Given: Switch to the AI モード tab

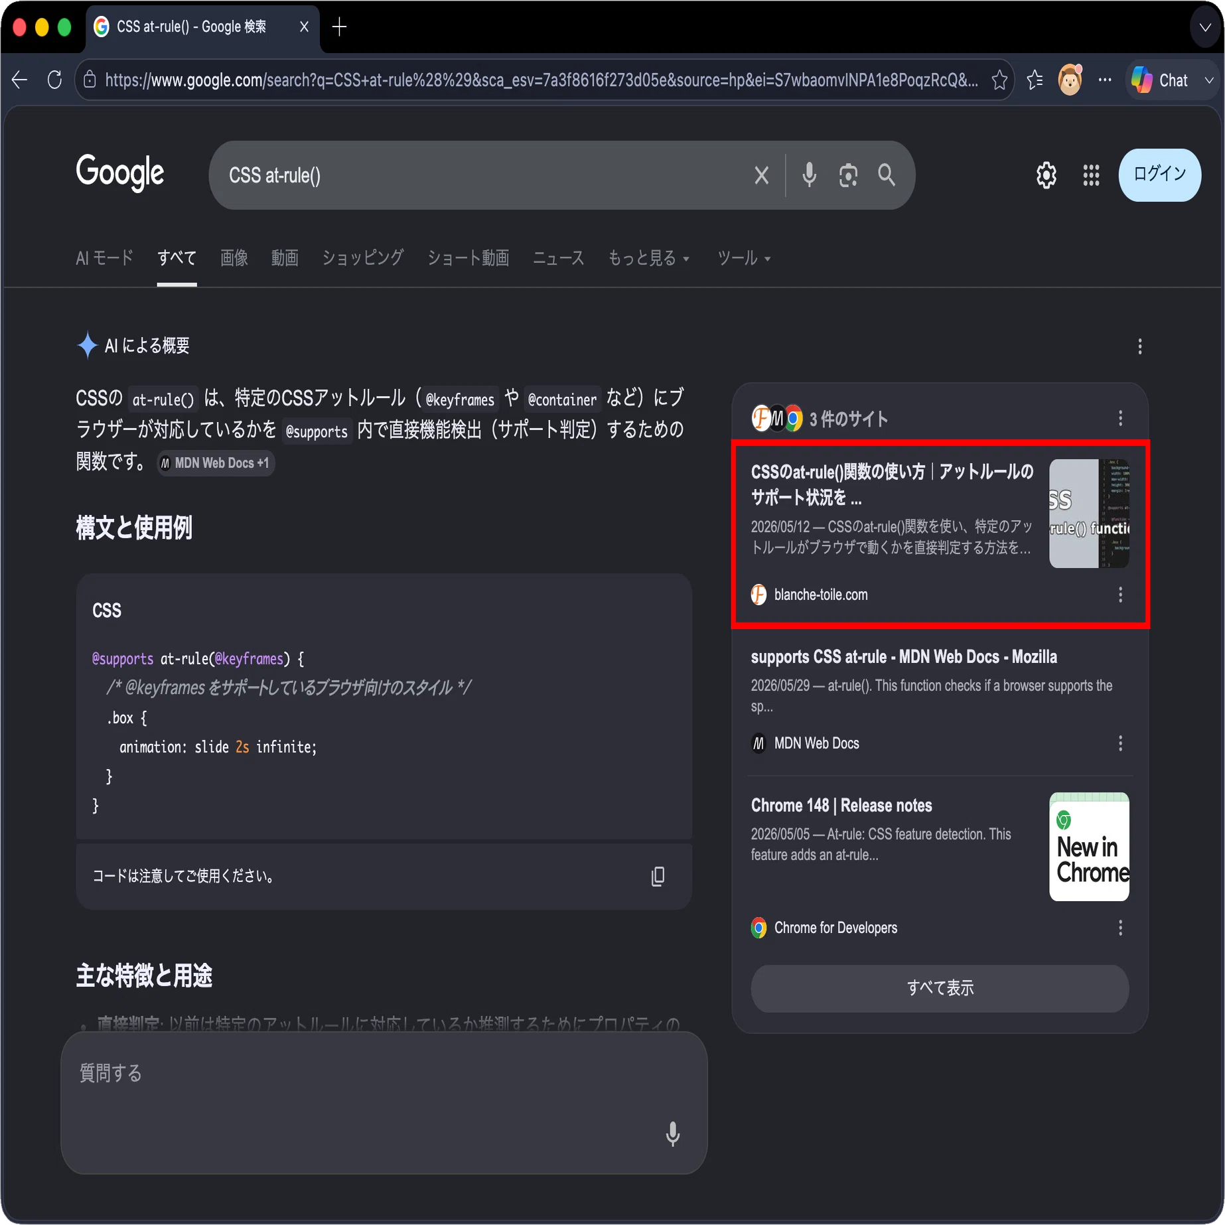Looking at the screenshot, I should click(104, 258).
